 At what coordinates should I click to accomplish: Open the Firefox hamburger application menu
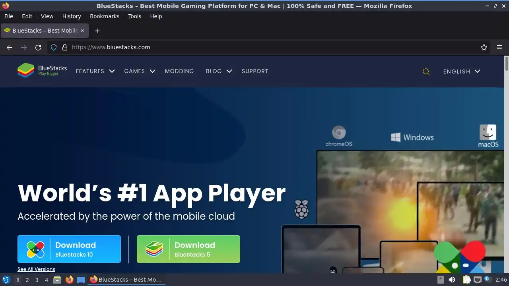(x=499, y=47)
